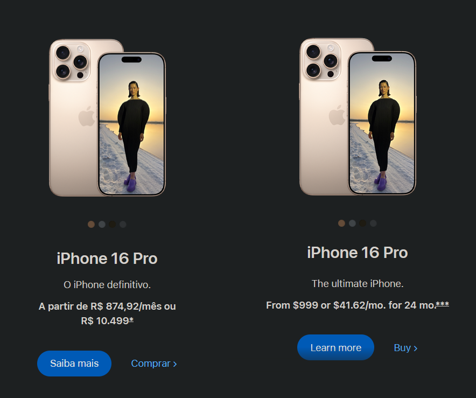
Task: Open the Comprar link
Action: click(x=154, y=364)
